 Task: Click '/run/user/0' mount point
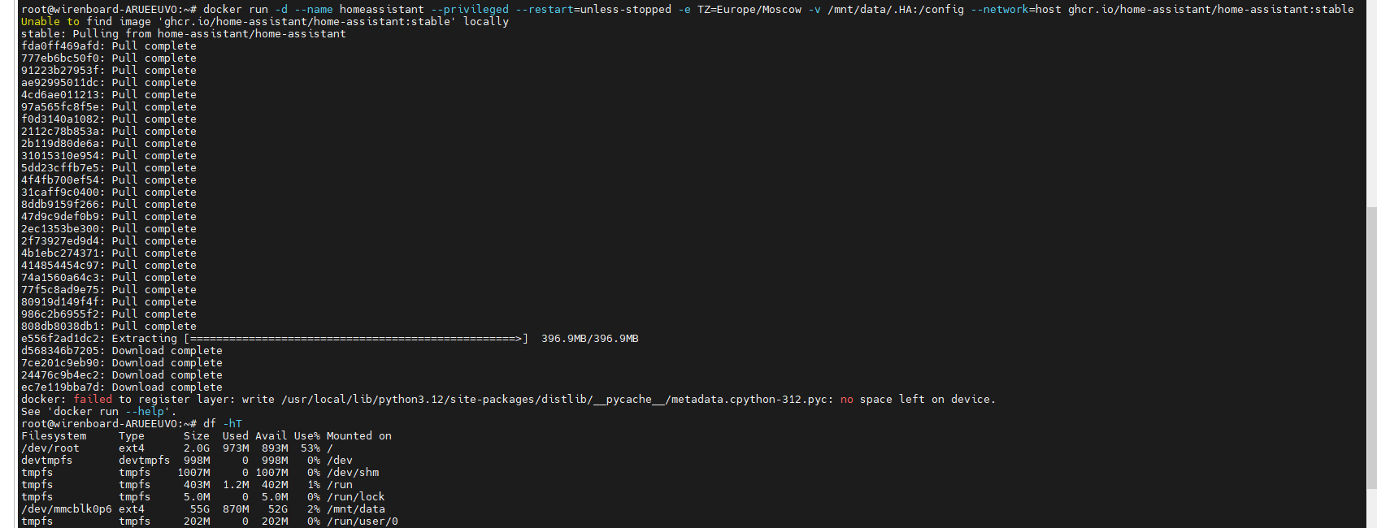pos(363,522)
